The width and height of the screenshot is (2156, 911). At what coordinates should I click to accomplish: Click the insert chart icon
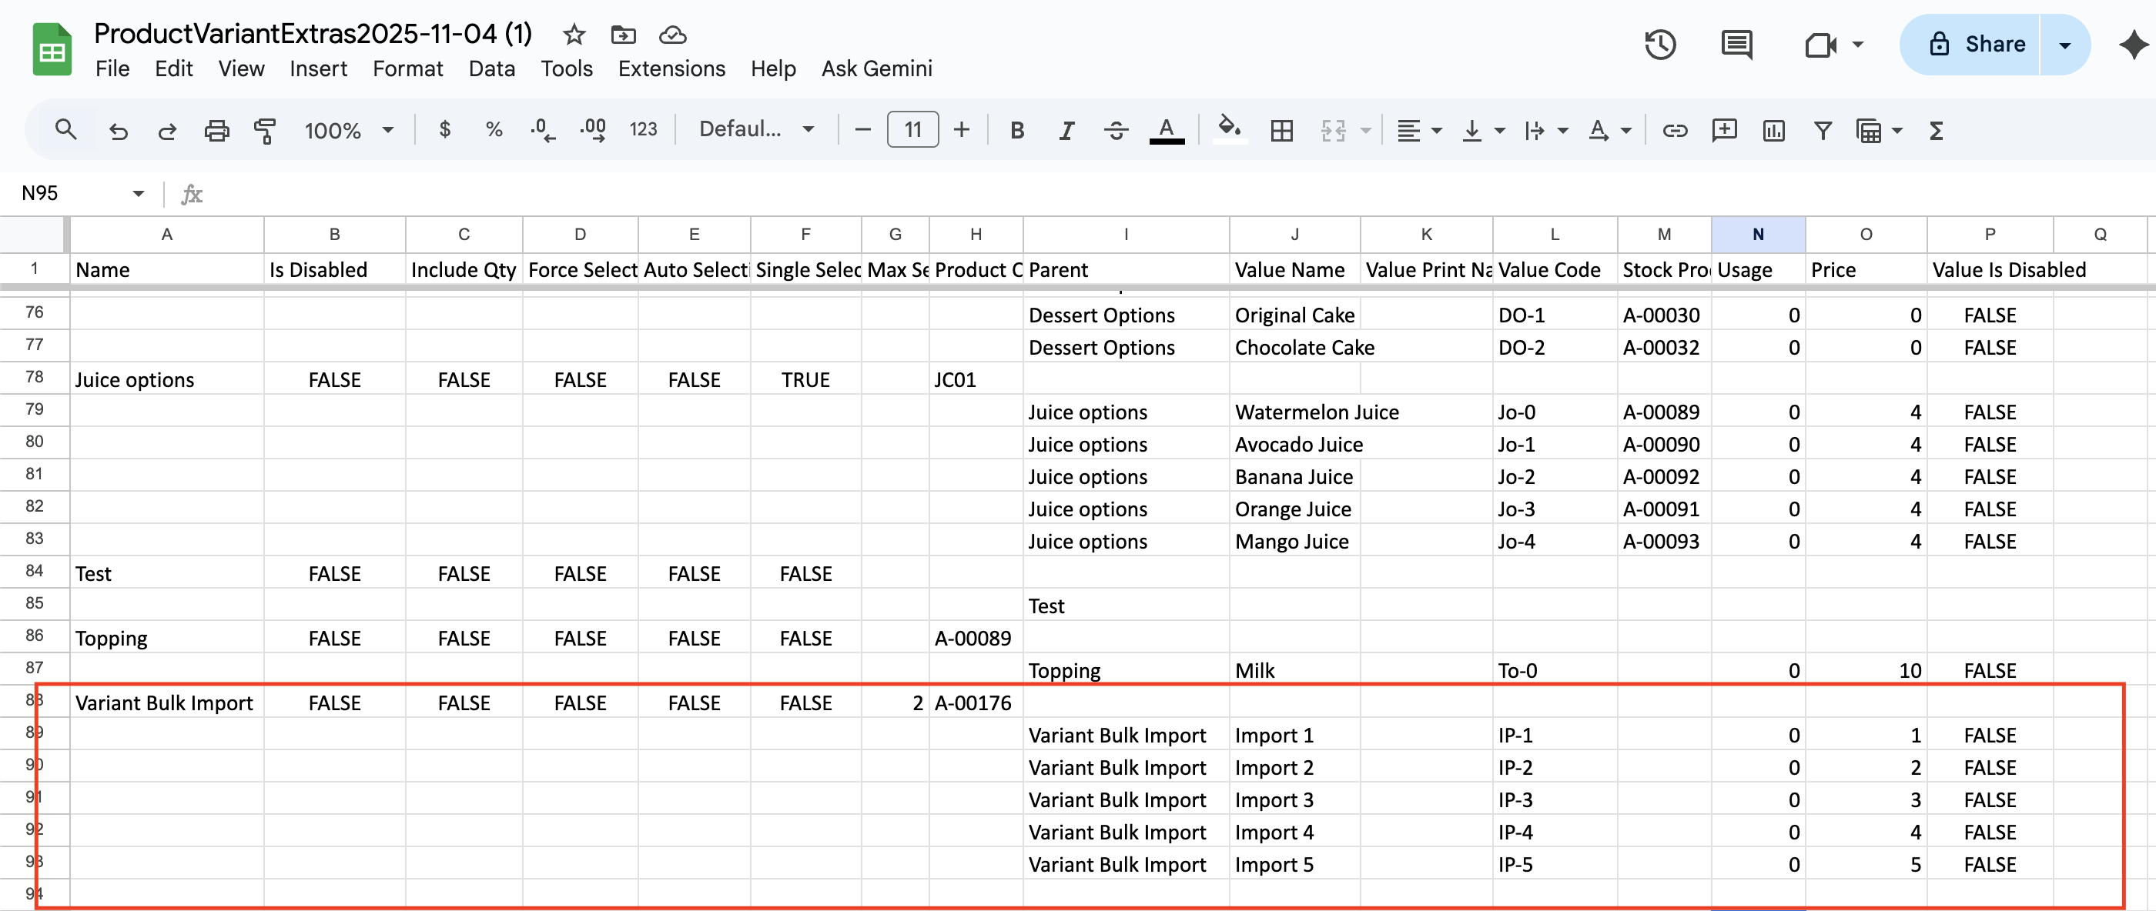(1773, 130)
